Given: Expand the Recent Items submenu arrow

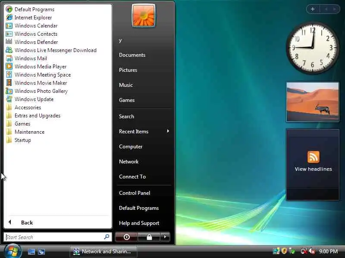Looking at the screenshot, I should pyautogui.click(x=168, y=131).
